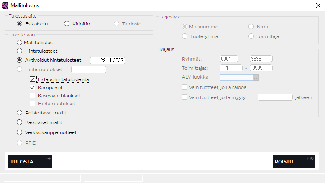This screenshot has height=183, width=325.
Task: Click the Mallitulostus app icon in title bar
Action: pos(5,5)
